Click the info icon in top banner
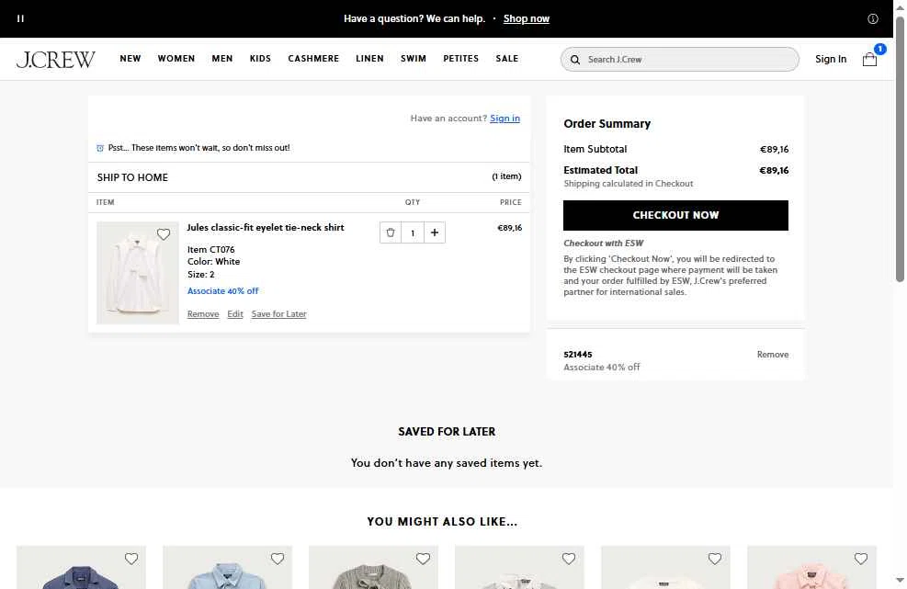 (873, 18)
